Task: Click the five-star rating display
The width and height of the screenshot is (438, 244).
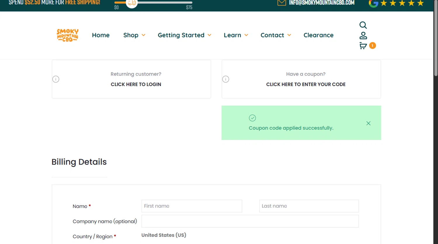Action: pos(402,3)
